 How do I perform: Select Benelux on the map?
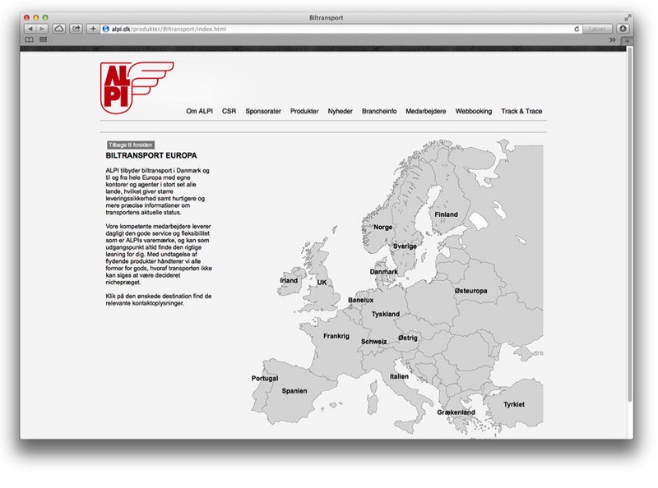[360, 300]
